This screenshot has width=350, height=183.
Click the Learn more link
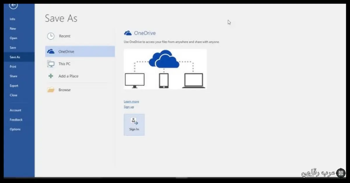tap(131, 101)
